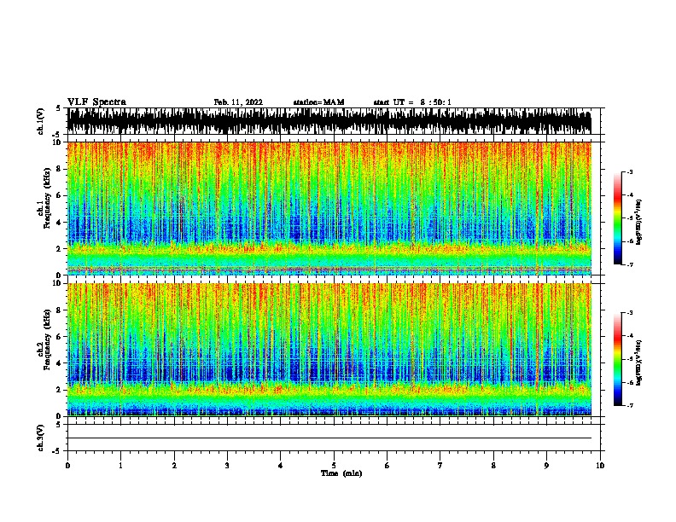Pick the ch.2 spectrogram color scale bar

(x=618, y=359)
